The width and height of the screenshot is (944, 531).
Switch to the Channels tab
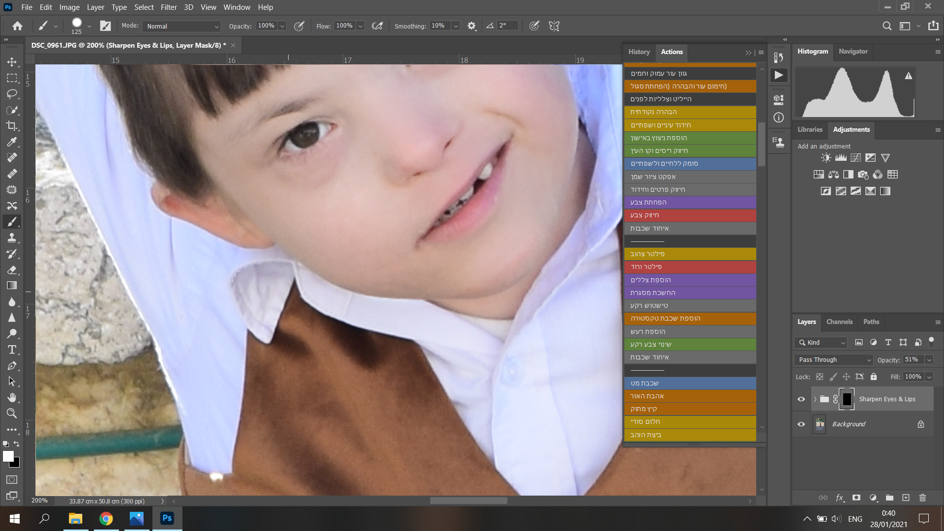[x=839, y=322]
